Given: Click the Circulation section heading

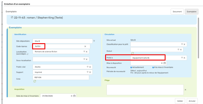Looking at the screenshot, I should [x=109, y=35].
